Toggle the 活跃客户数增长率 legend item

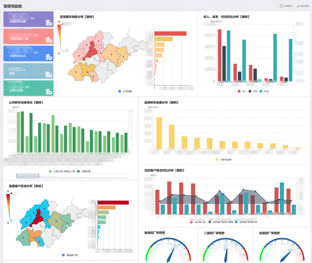coord(246,222)
